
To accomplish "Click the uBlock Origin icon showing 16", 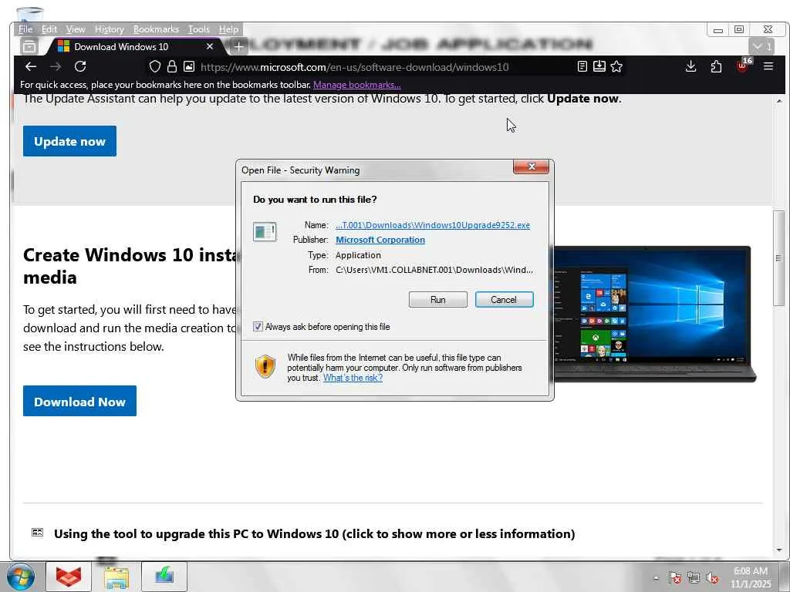I will tap(743, 66).
